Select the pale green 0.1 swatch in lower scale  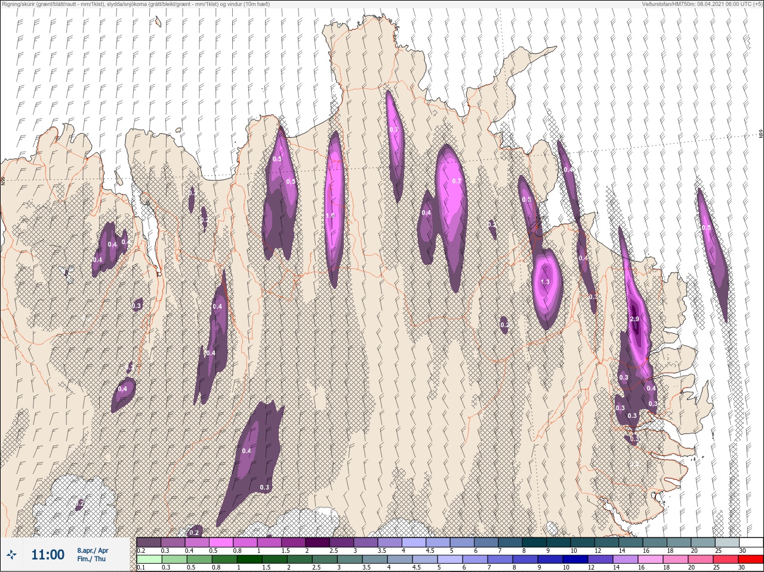click(149, 559)
